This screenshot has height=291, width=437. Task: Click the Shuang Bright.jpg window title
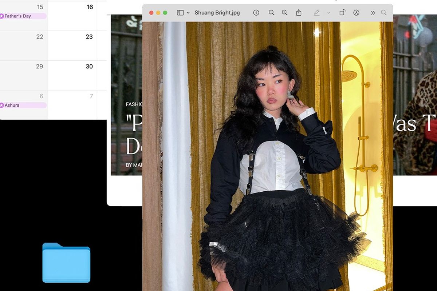pyautogui.click(x=217, y=13)
